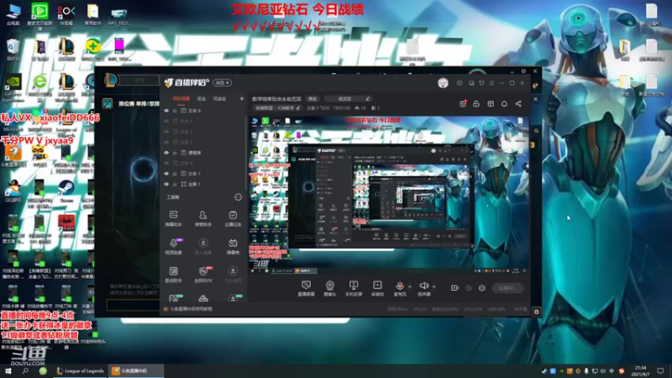Open the notification center on taskbar

click(x=660, y=370)
